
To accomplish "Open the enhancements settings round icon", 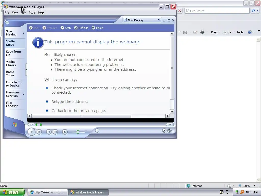I will point(97,130).
